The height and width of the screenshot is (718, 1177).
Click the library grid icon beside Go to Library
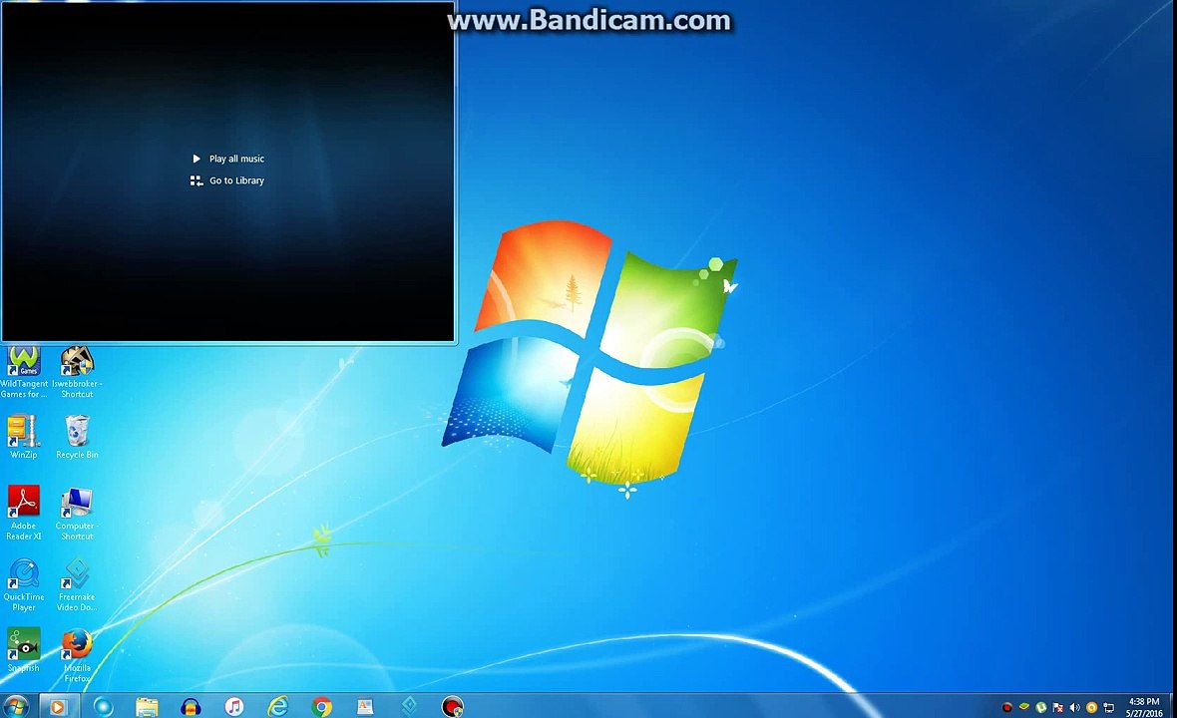coord(196,180)
